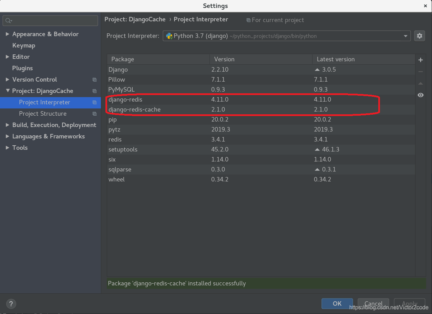
Task: Click version 4.11.0 in Version column
Action: click(220, 100)
